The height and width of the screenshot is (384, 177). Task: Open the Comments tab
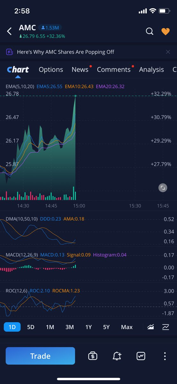tap(114, 69)
